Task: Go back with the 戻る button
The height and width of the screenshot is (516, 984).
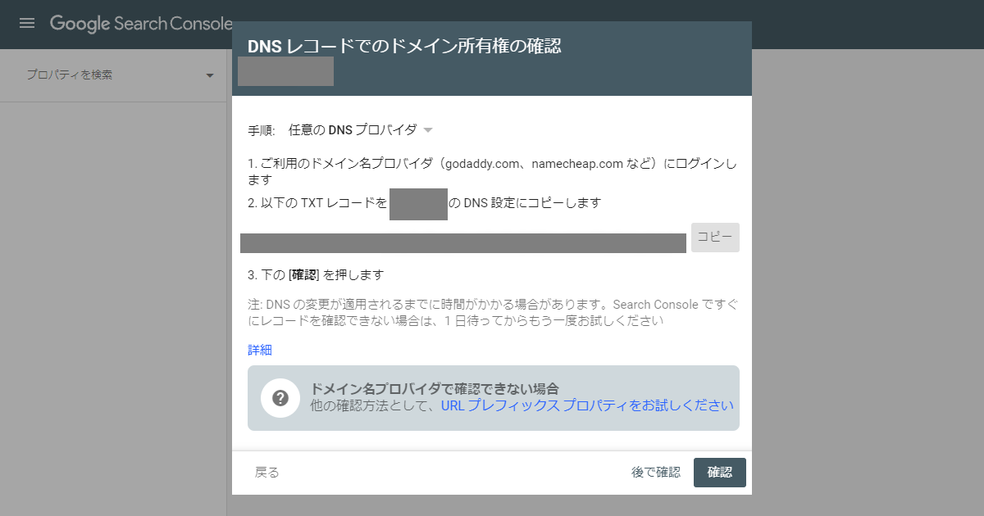Action: coord(267,472)
